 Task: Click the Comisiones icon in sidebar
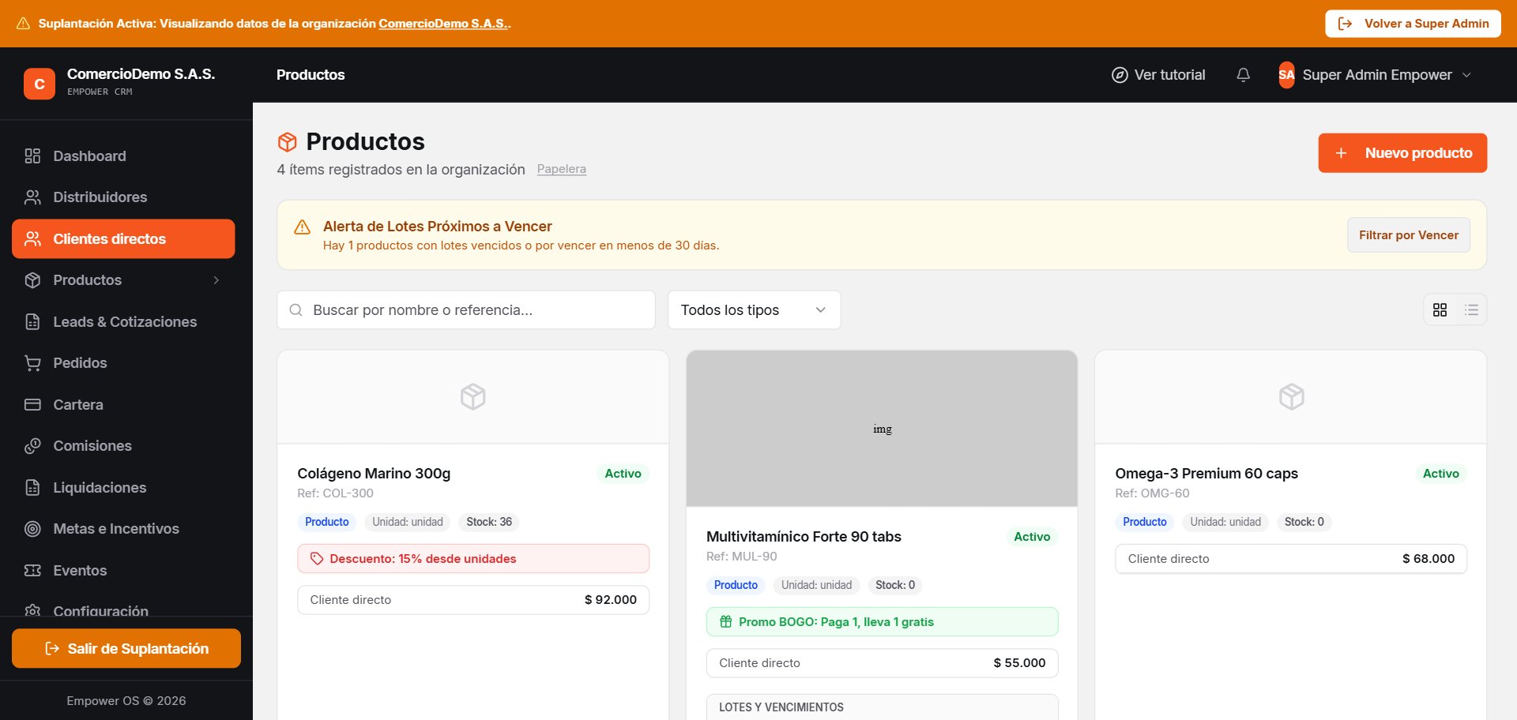tap(32, 446)
